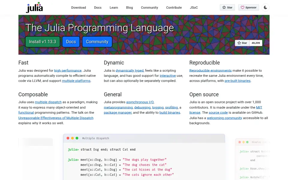This screenshot has width=288, height=180.
Task: Click the Star button on the hero banner
Action: click(242, 43)
